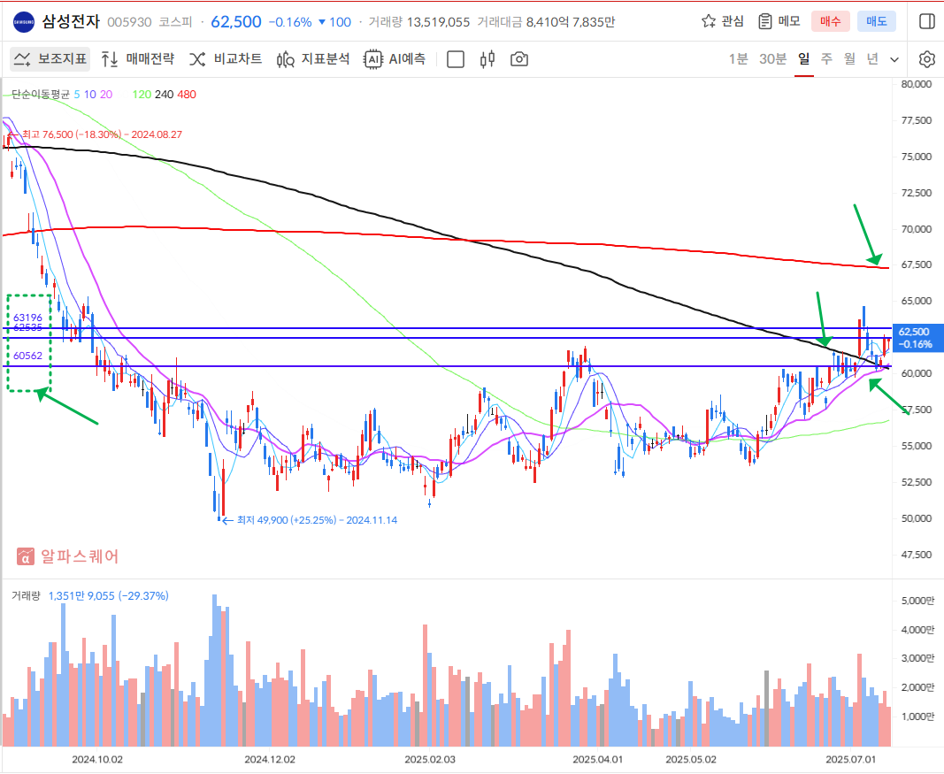Screen dimensions: 944x774
Task: Select the 30분 timeframe
Action: pyautogui.click(x=772, y=59)
